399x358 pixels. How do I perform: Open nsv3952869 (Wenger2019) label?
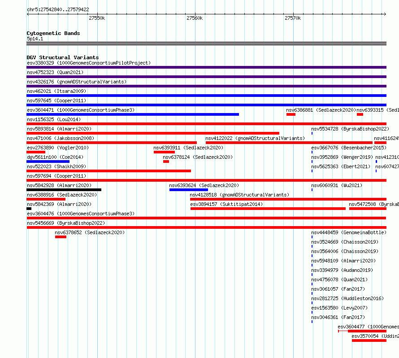tap(342, 157)
